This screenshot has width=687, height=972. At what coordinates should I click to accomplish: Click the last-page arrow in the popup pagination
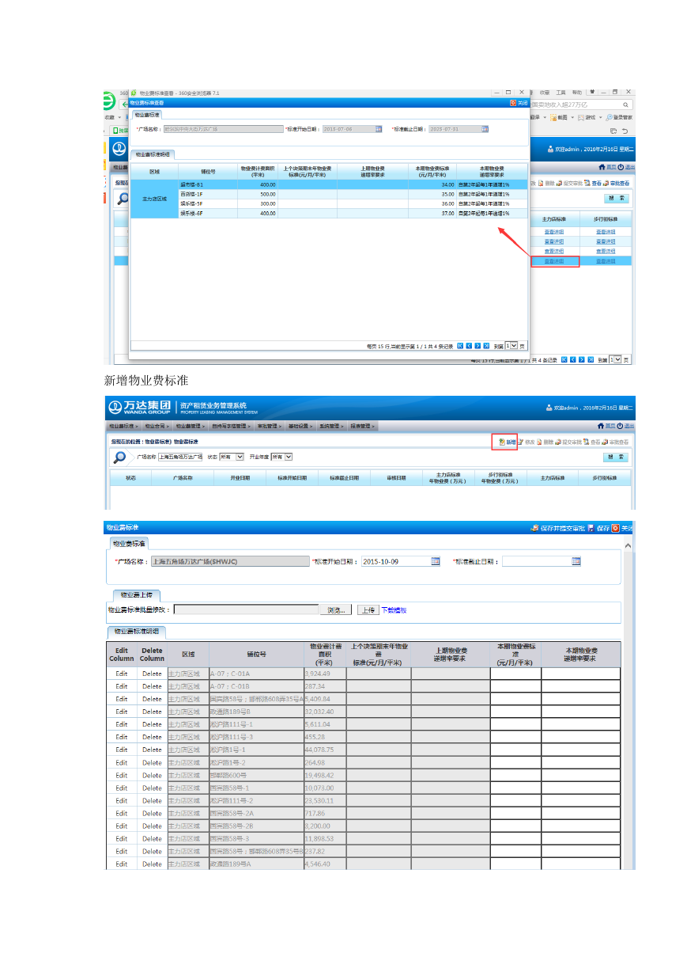[487, 346]
